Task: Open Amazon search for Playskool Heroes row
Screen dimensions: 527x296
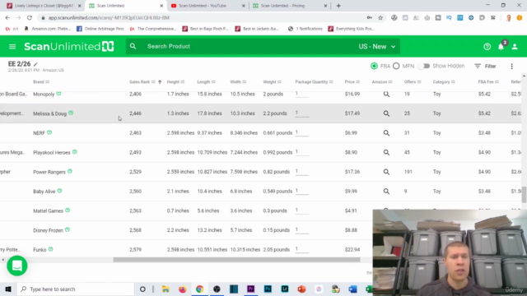Action: (x=386, y=153)
